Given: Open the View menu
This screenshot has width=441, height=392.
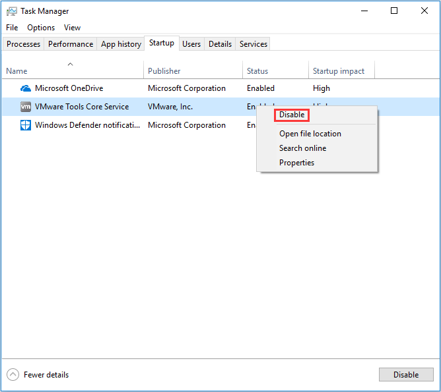Looking at the screenshot, I should pos(72,28).
